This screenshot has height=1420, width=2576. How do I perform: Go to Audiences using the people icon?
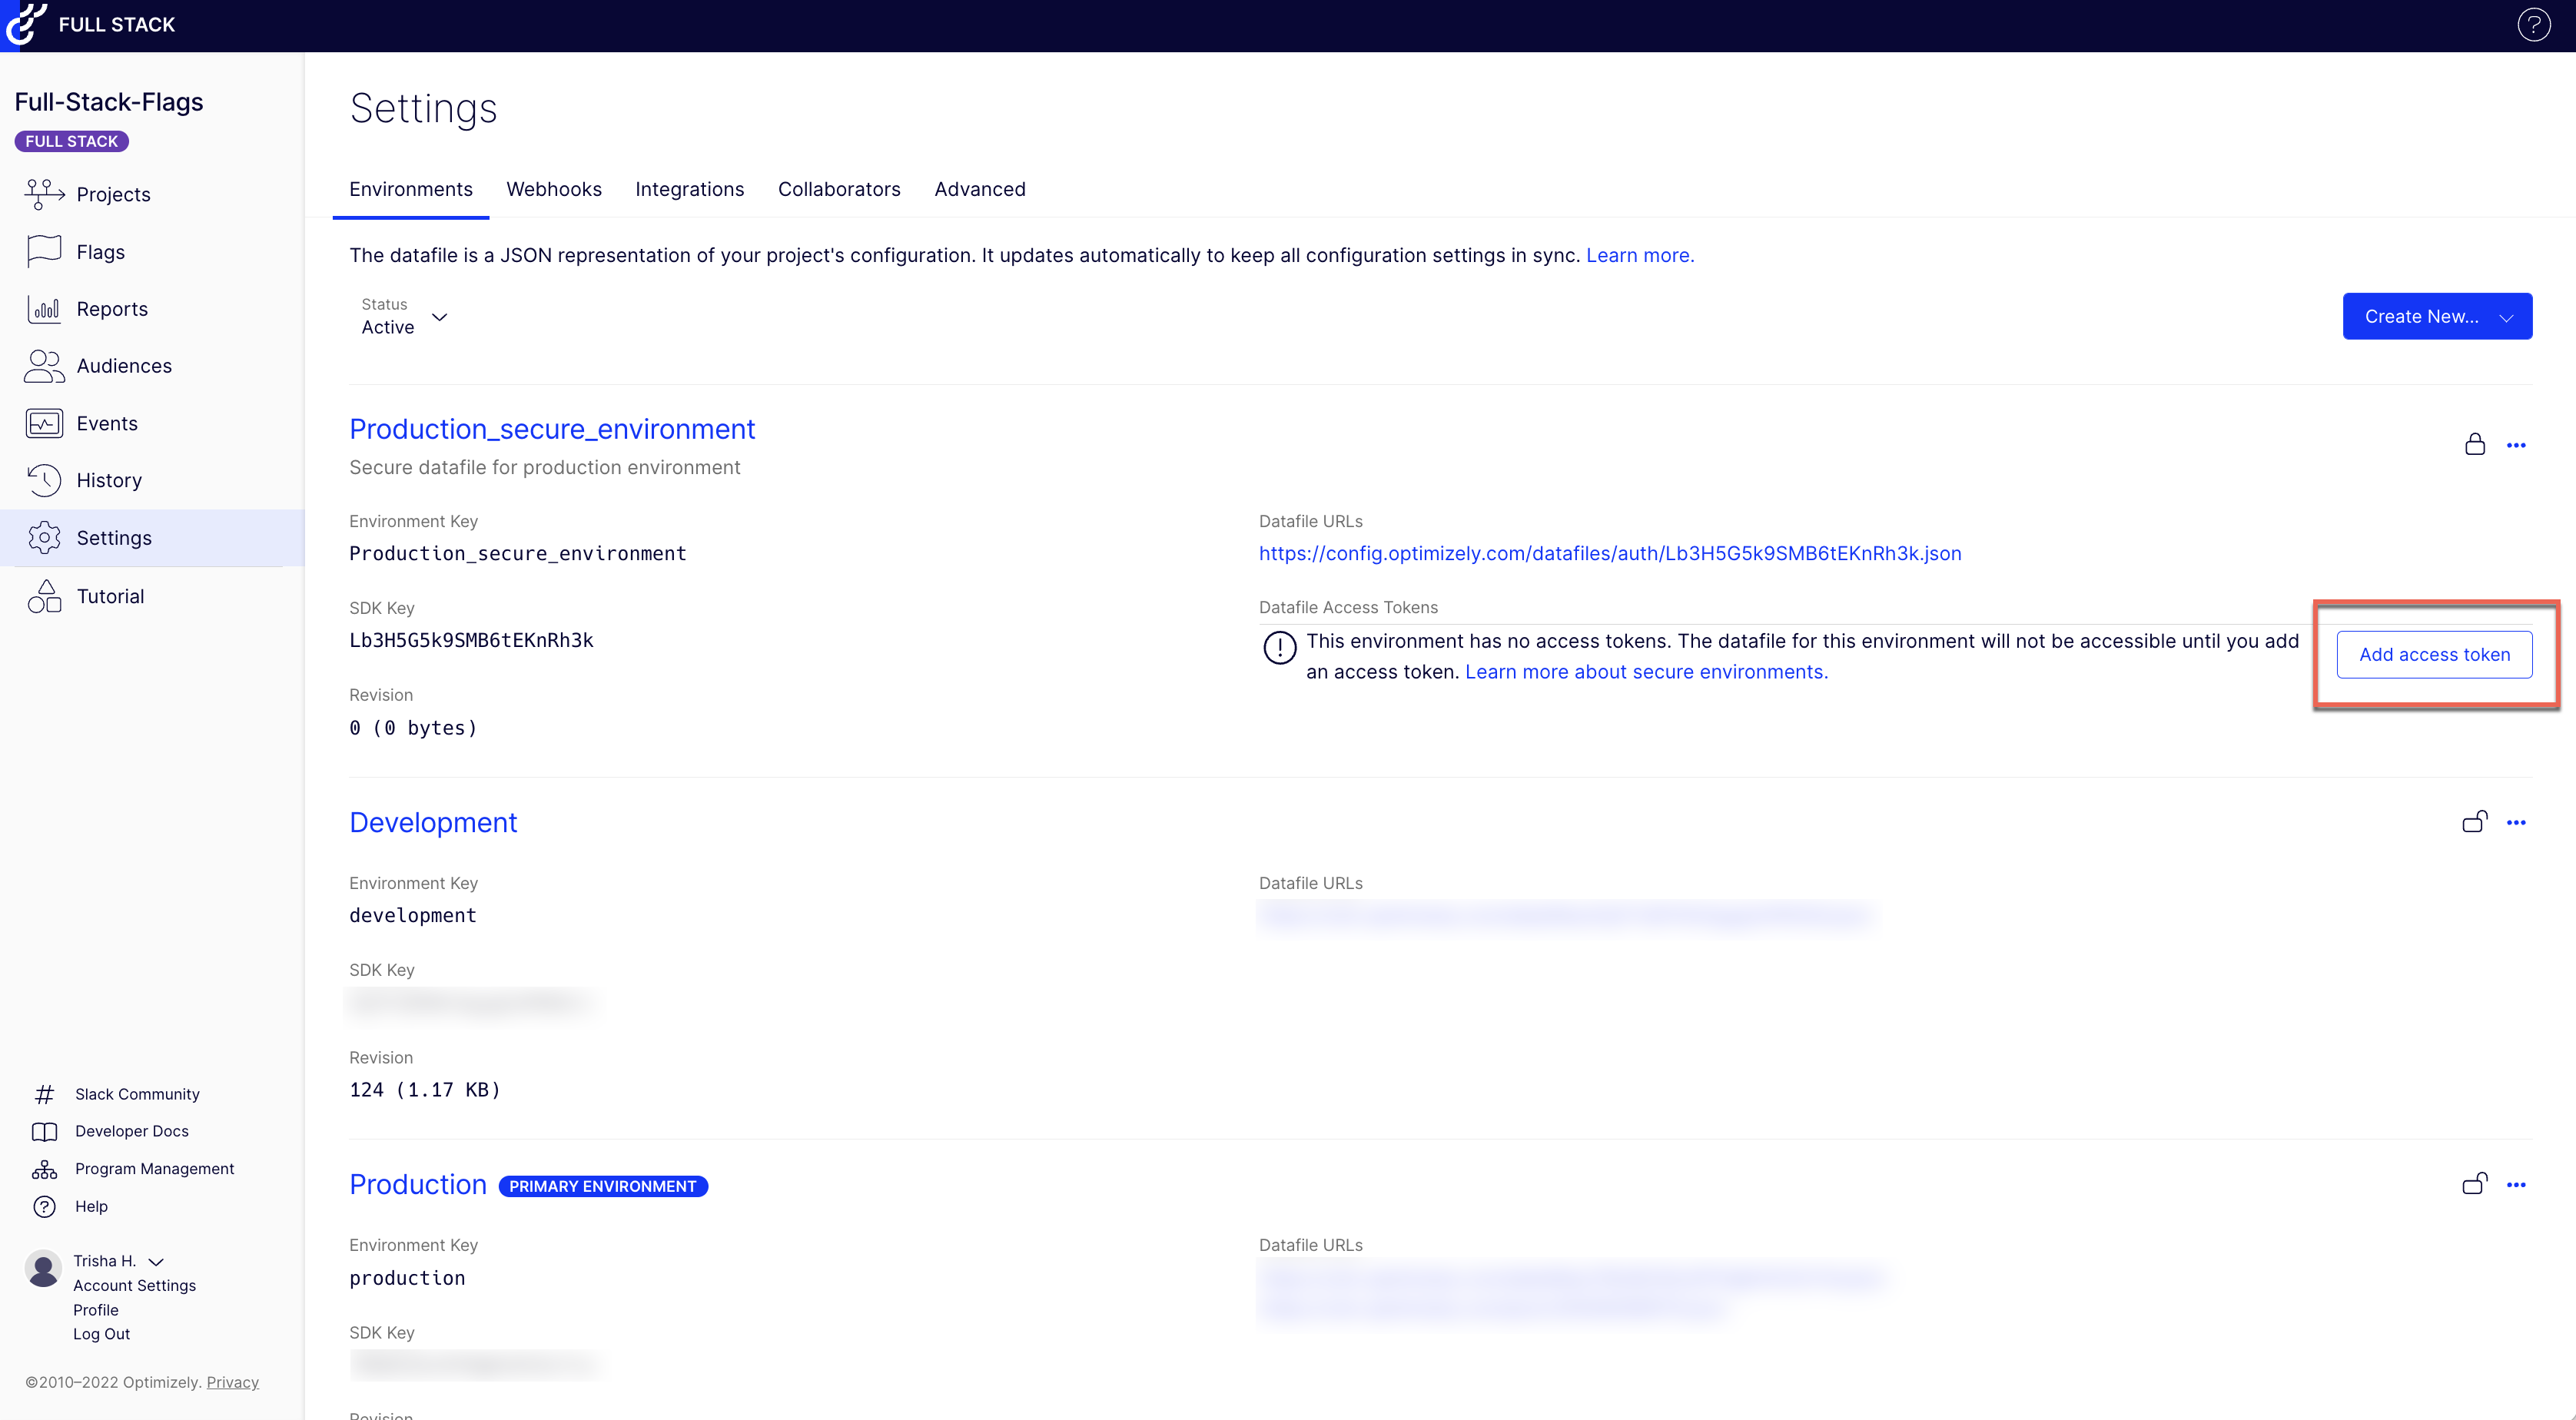(x=44, y=366)
